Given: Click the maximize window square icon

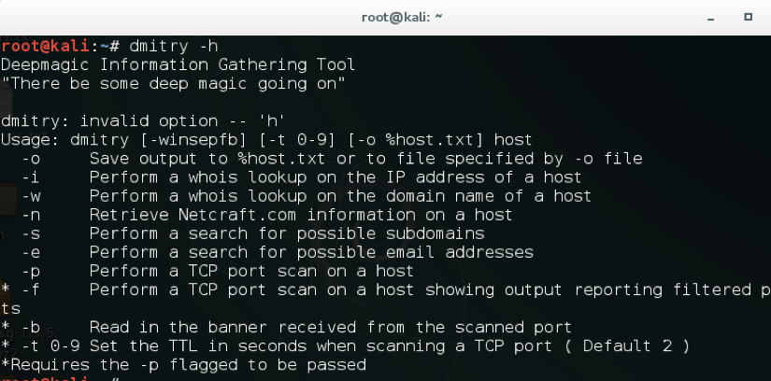Looking at the screenshot, I should coord(748,17).
